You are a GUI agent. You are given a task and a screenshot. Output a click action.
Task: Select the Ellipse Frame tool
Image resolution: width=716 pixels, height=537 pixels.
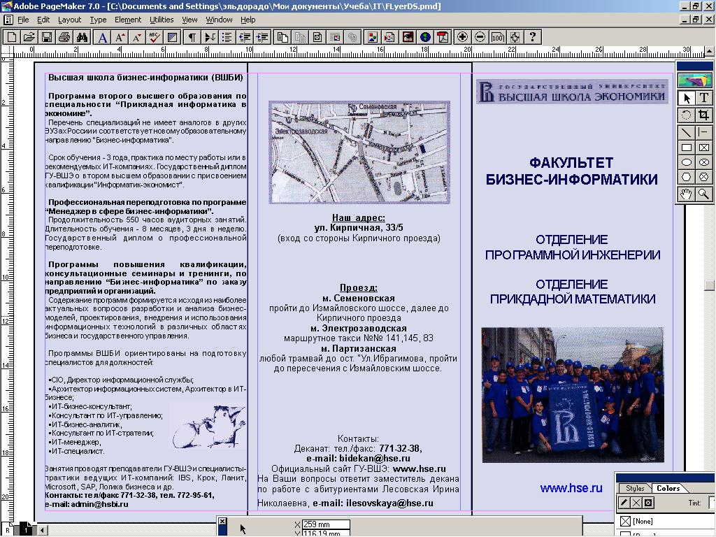[x=703, y=162]
